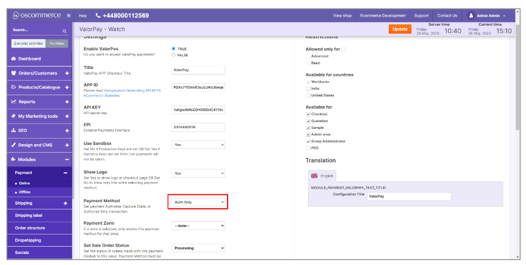This screenshot has height=265, width=526.
Task: Tick the Advanced checkbox
Action: point(308,56)
